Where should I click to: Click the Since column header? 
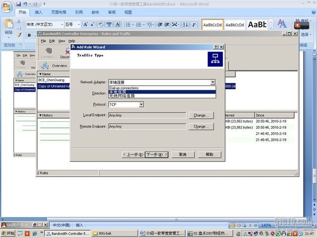pos(274,115)
